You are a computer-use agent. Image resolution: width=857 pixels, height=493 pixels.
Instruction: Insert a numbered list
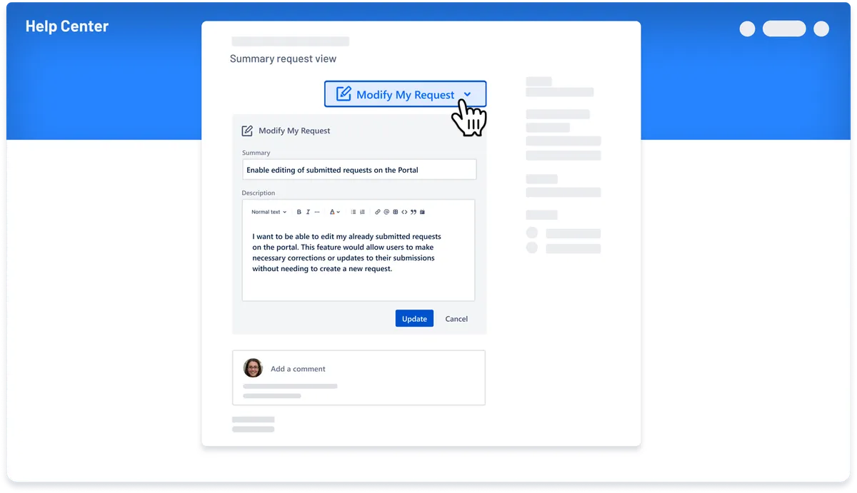(x=362, y=212)
